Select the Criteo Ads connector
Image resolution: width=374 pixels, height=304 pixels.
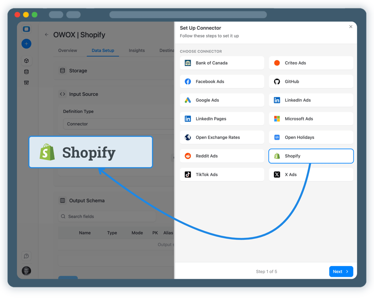[x=311, y=63]
